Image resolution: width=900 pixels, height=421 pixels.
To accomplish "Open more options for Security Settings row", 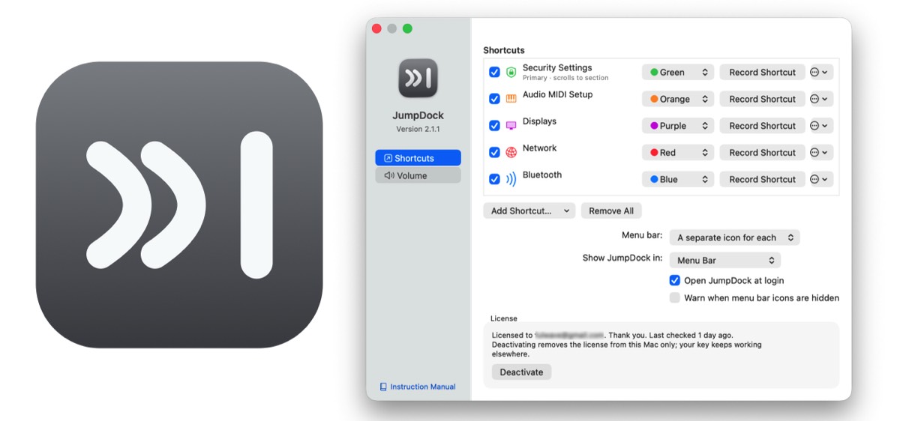I will tap(821, 72).
